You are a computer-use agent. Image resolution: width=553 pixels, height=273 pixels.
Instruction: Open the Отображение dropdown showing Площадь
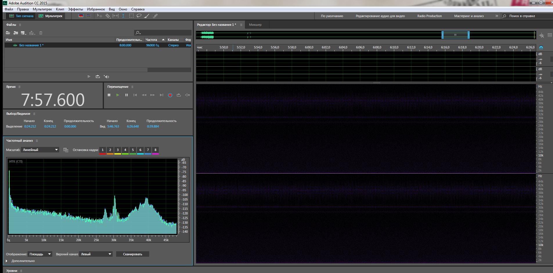click(40, 254)
